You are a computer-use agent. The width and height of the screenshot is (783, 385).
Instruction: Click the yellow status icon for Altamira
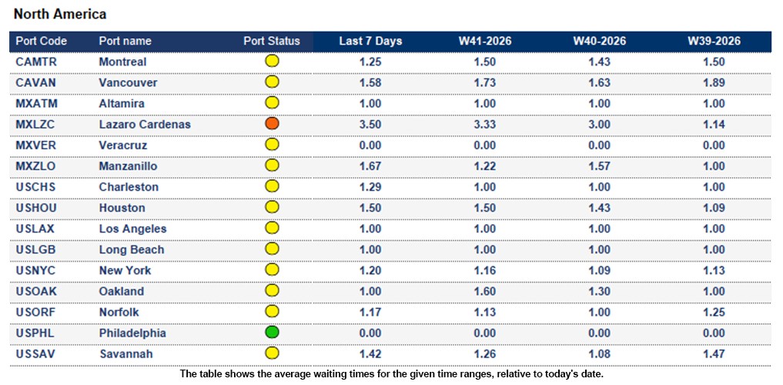click(x=272, y=103)
